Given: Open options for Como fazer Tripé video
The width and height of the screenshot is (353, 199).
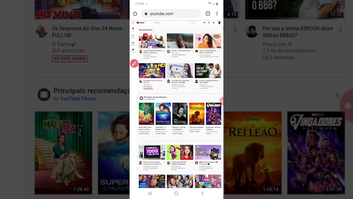Looking at the screenshot, I should tap(192, 81).
